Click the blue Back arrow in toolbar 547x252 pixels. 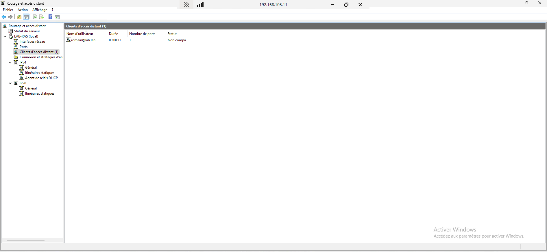pos(4,17)
